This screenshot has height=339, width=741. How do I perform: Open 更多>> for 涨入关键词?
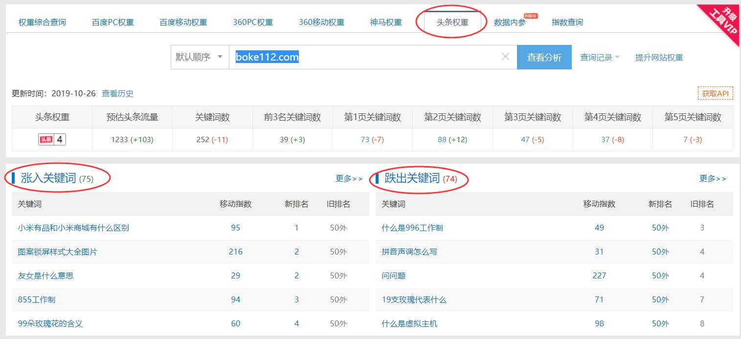point(349,179)
